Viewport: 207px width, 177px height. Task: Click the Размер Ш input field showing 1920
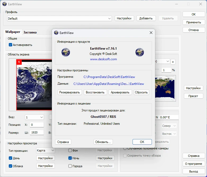pyautogui.click(x=37, y=132)
